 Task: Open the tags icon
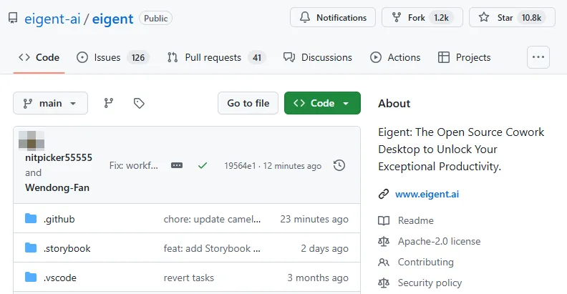[139, 103]
